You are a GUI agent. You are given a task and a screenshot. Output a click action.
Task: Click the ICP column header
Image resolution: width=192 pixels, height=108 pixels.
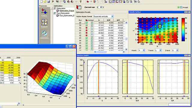(118, 20)
